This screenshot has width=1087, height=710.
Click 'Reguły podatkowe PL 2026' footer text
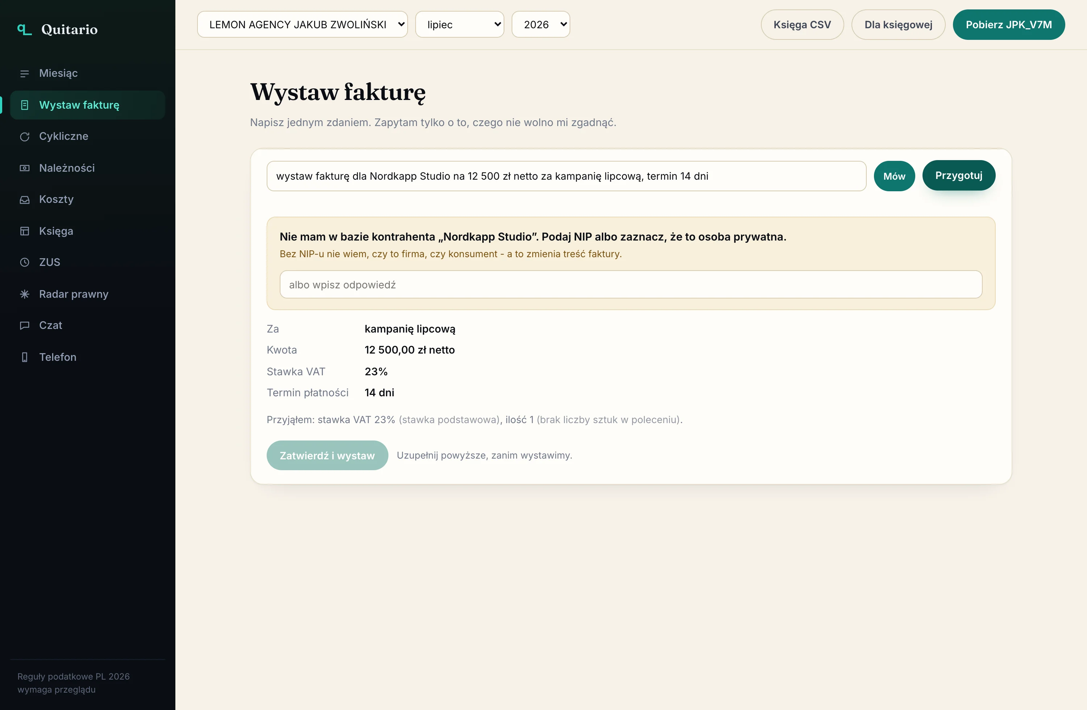click(74, 677)
